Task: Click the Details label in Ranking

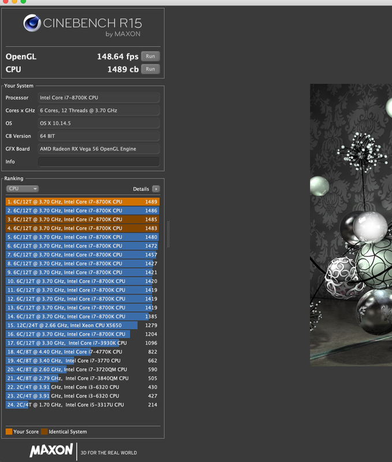Action: (x=141, y=189)
